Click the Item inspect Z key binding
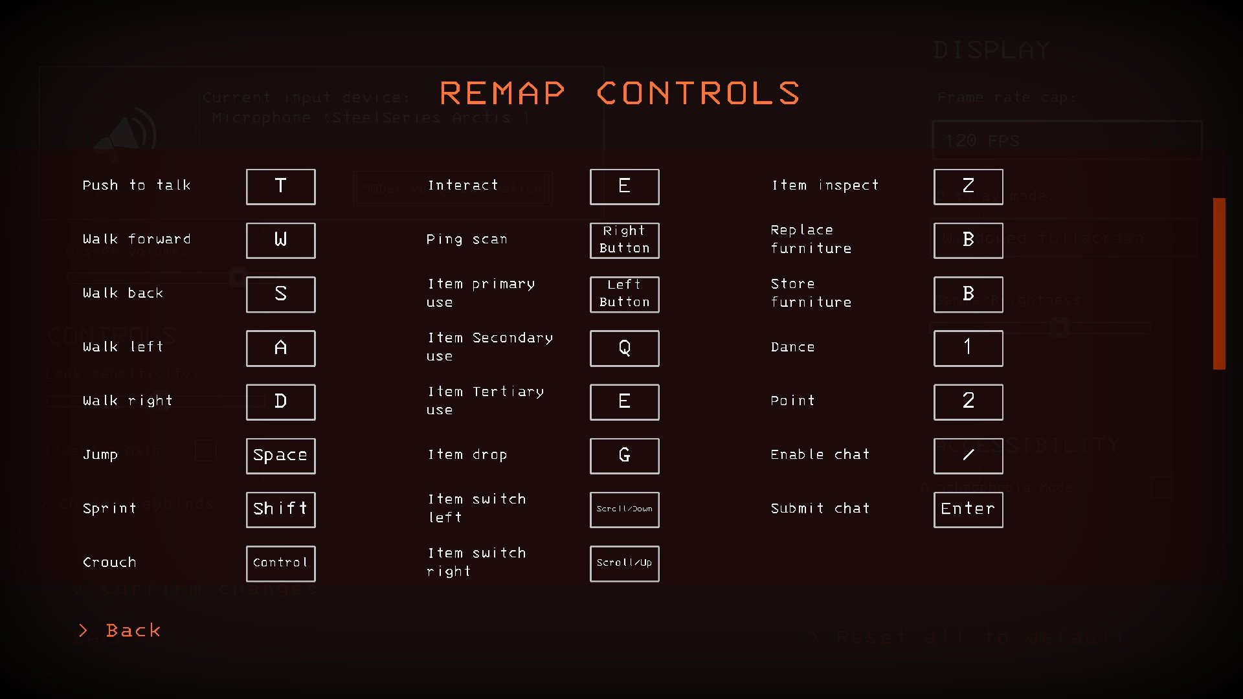The height and width of the screenshot is (699, 1243). tap(968, 186)
